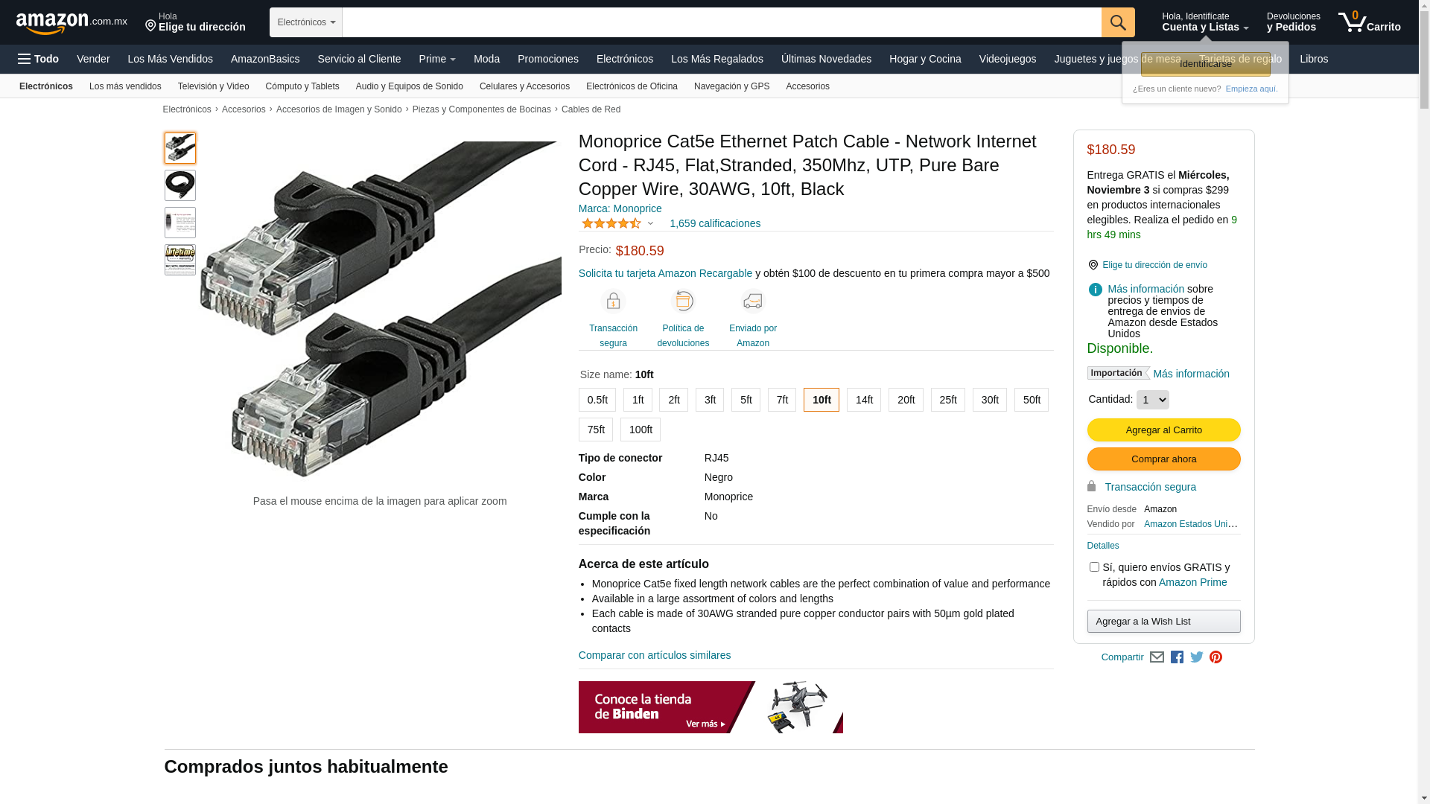Select the 25ft size option

pyautogui.click(x=948, y=400)
